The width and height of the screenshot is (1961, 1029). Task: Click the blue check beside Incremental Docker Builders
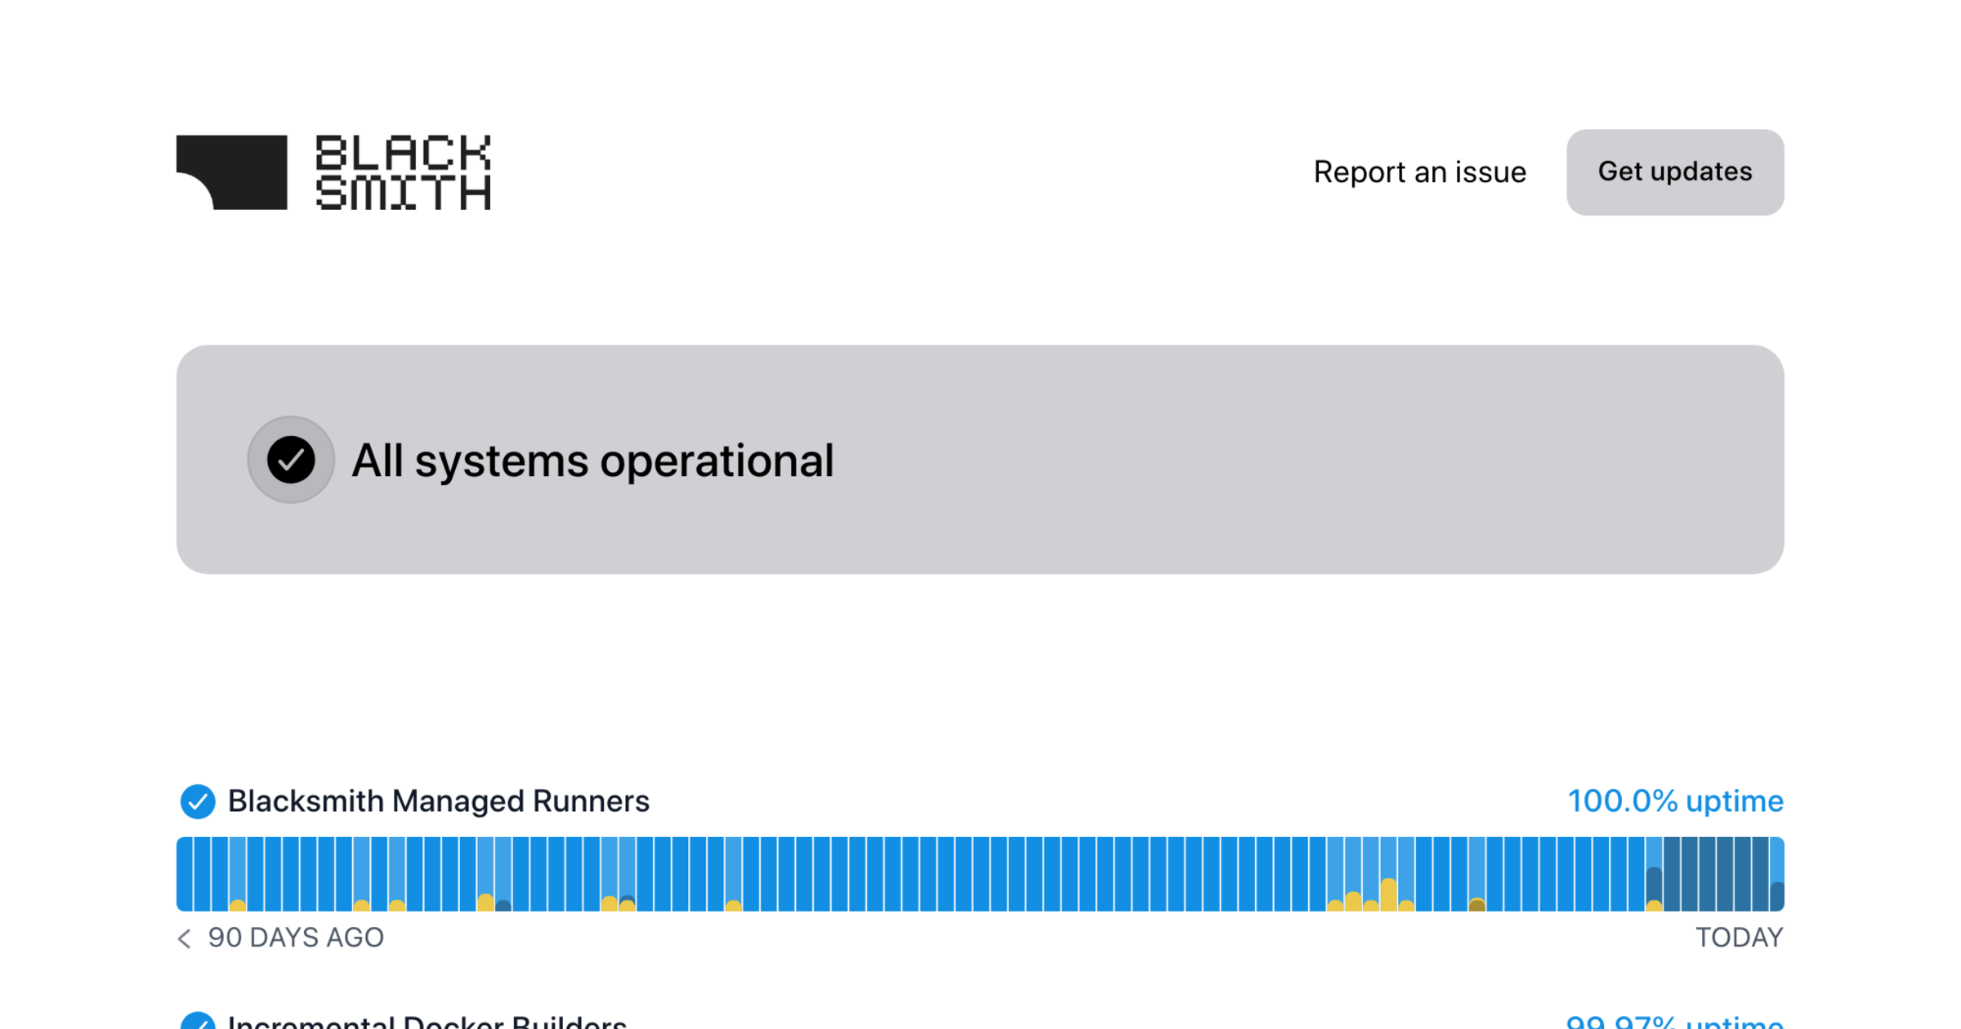click(x=198, y=1021)
